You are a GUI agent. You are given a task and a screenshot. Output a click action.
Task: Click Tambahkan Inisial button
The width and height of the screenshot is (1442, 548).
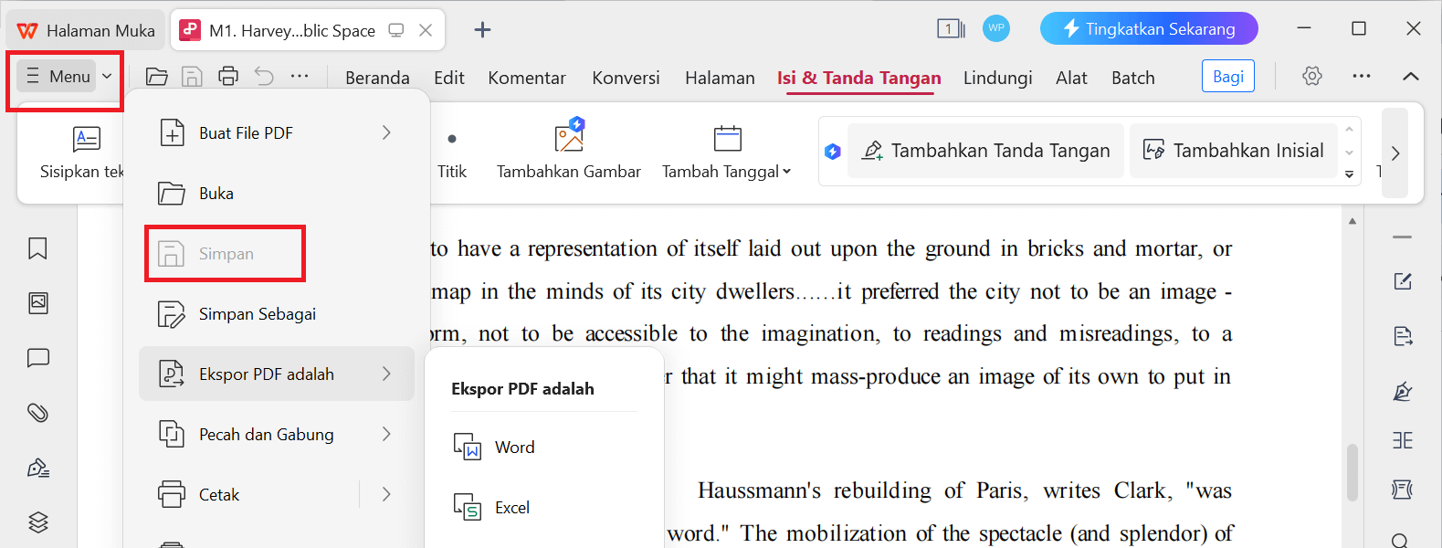[x=1234, y=151]
